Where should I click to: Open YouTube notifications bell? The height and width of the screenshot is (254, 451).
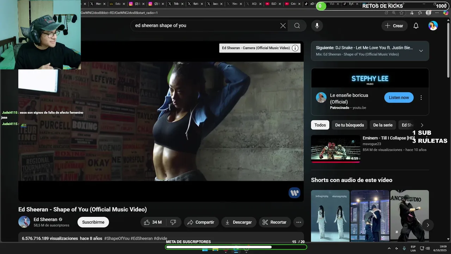pos(416,26)
